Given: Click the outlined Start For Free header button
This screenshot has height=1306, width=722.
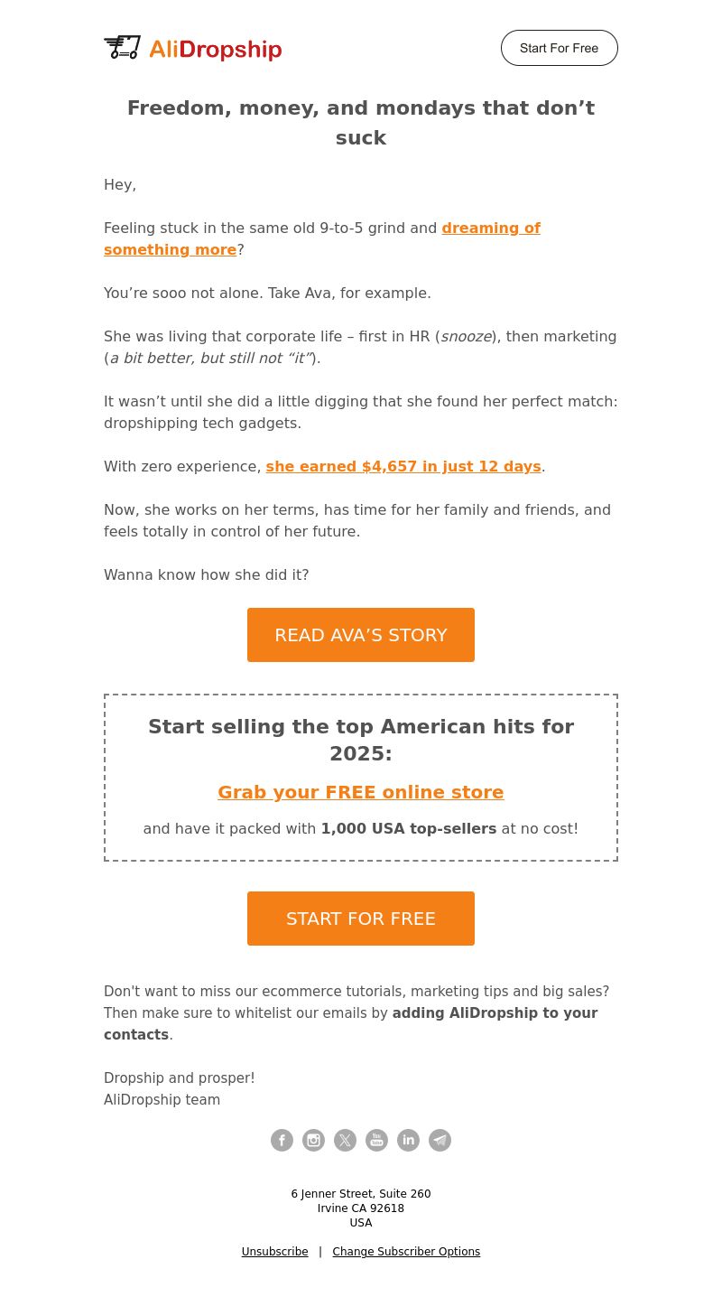Looking at the screenshot, I should [x=560, y=48].
